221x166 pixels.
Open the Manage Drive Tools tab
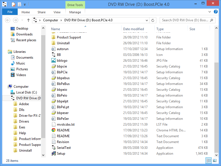pos(75,12)
